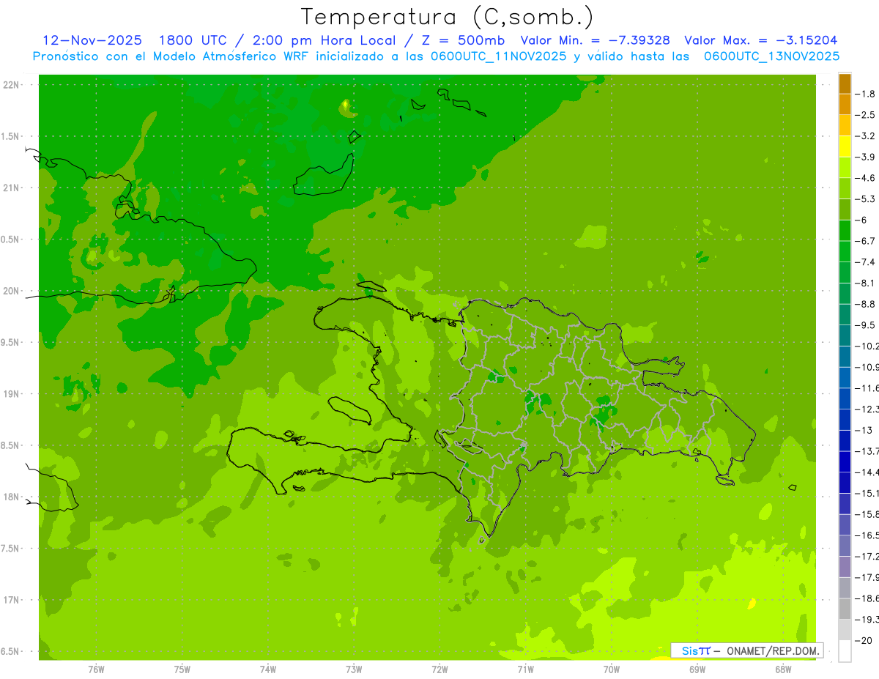Click the '73W' longitude axis label
The height and width of the screenshot is (679, 879).
coord(354,669)
